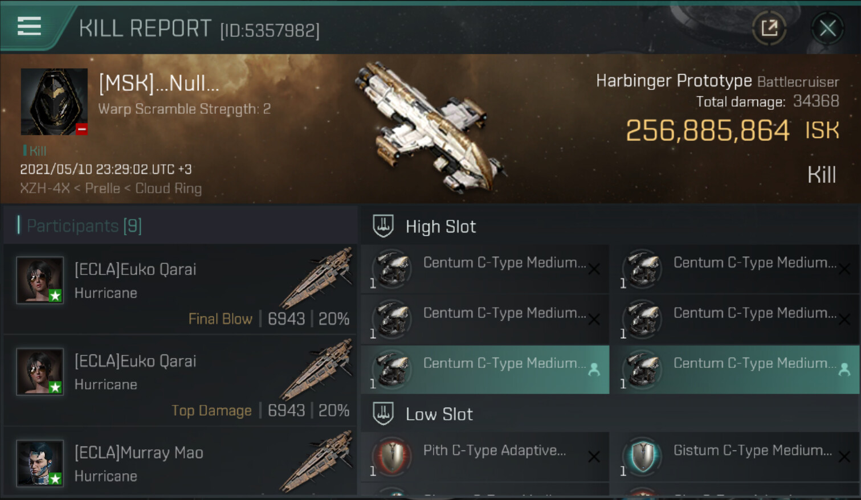Click the Murray Mao participant entry
The width and height of the screenshot is (861, 500).
(x=180, y=463)
